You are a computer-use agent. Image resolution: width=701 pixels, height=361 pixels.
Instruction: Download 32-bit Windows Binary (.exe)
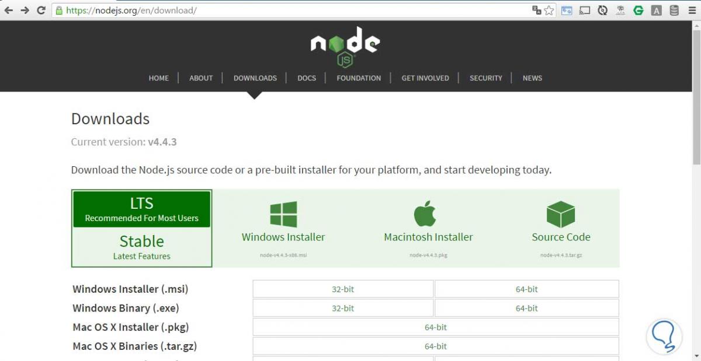343,309
